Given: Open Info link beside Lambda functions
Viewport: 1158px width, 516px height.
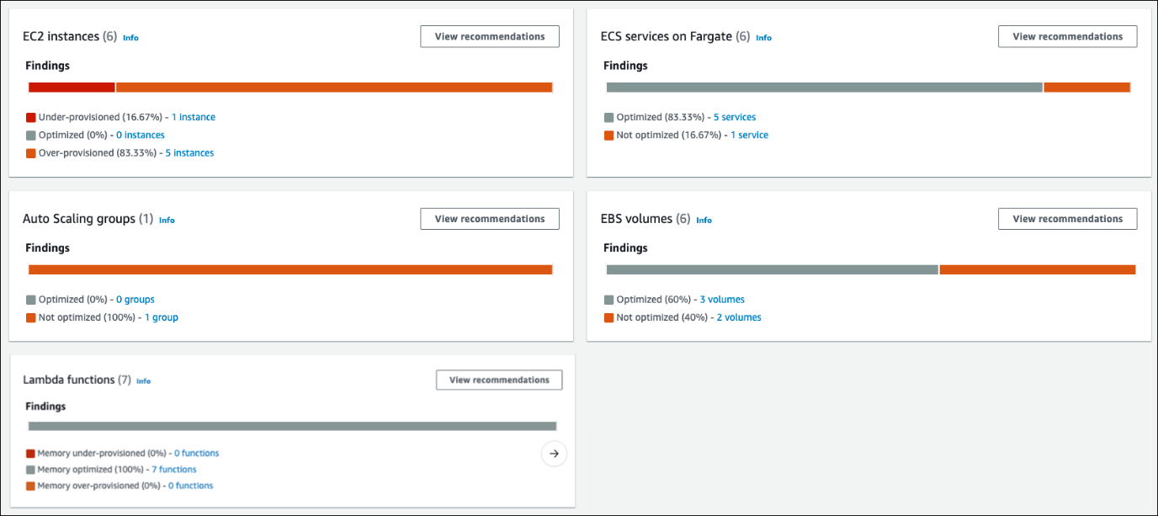Looking at the screenshot, I should tap(144, 381).
